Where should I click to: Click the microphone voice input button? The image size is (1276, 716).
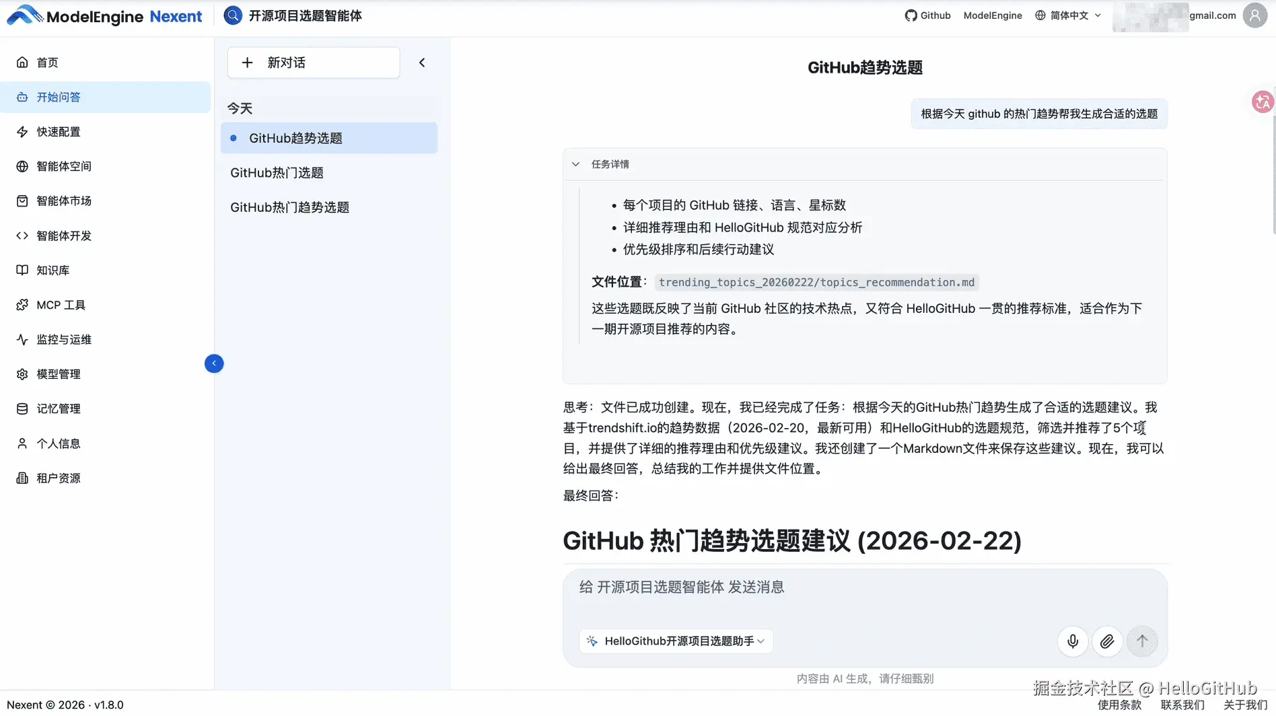point(1073,641)
